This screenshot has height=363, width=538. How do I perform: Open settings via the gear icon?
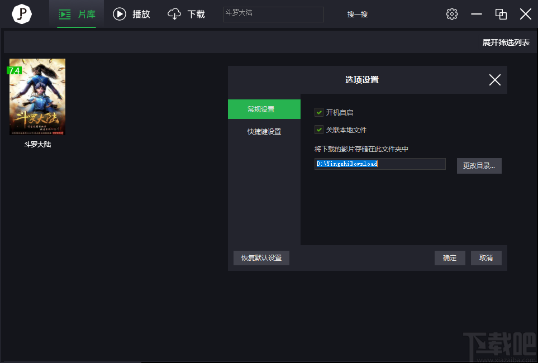(x=451, y=14)
